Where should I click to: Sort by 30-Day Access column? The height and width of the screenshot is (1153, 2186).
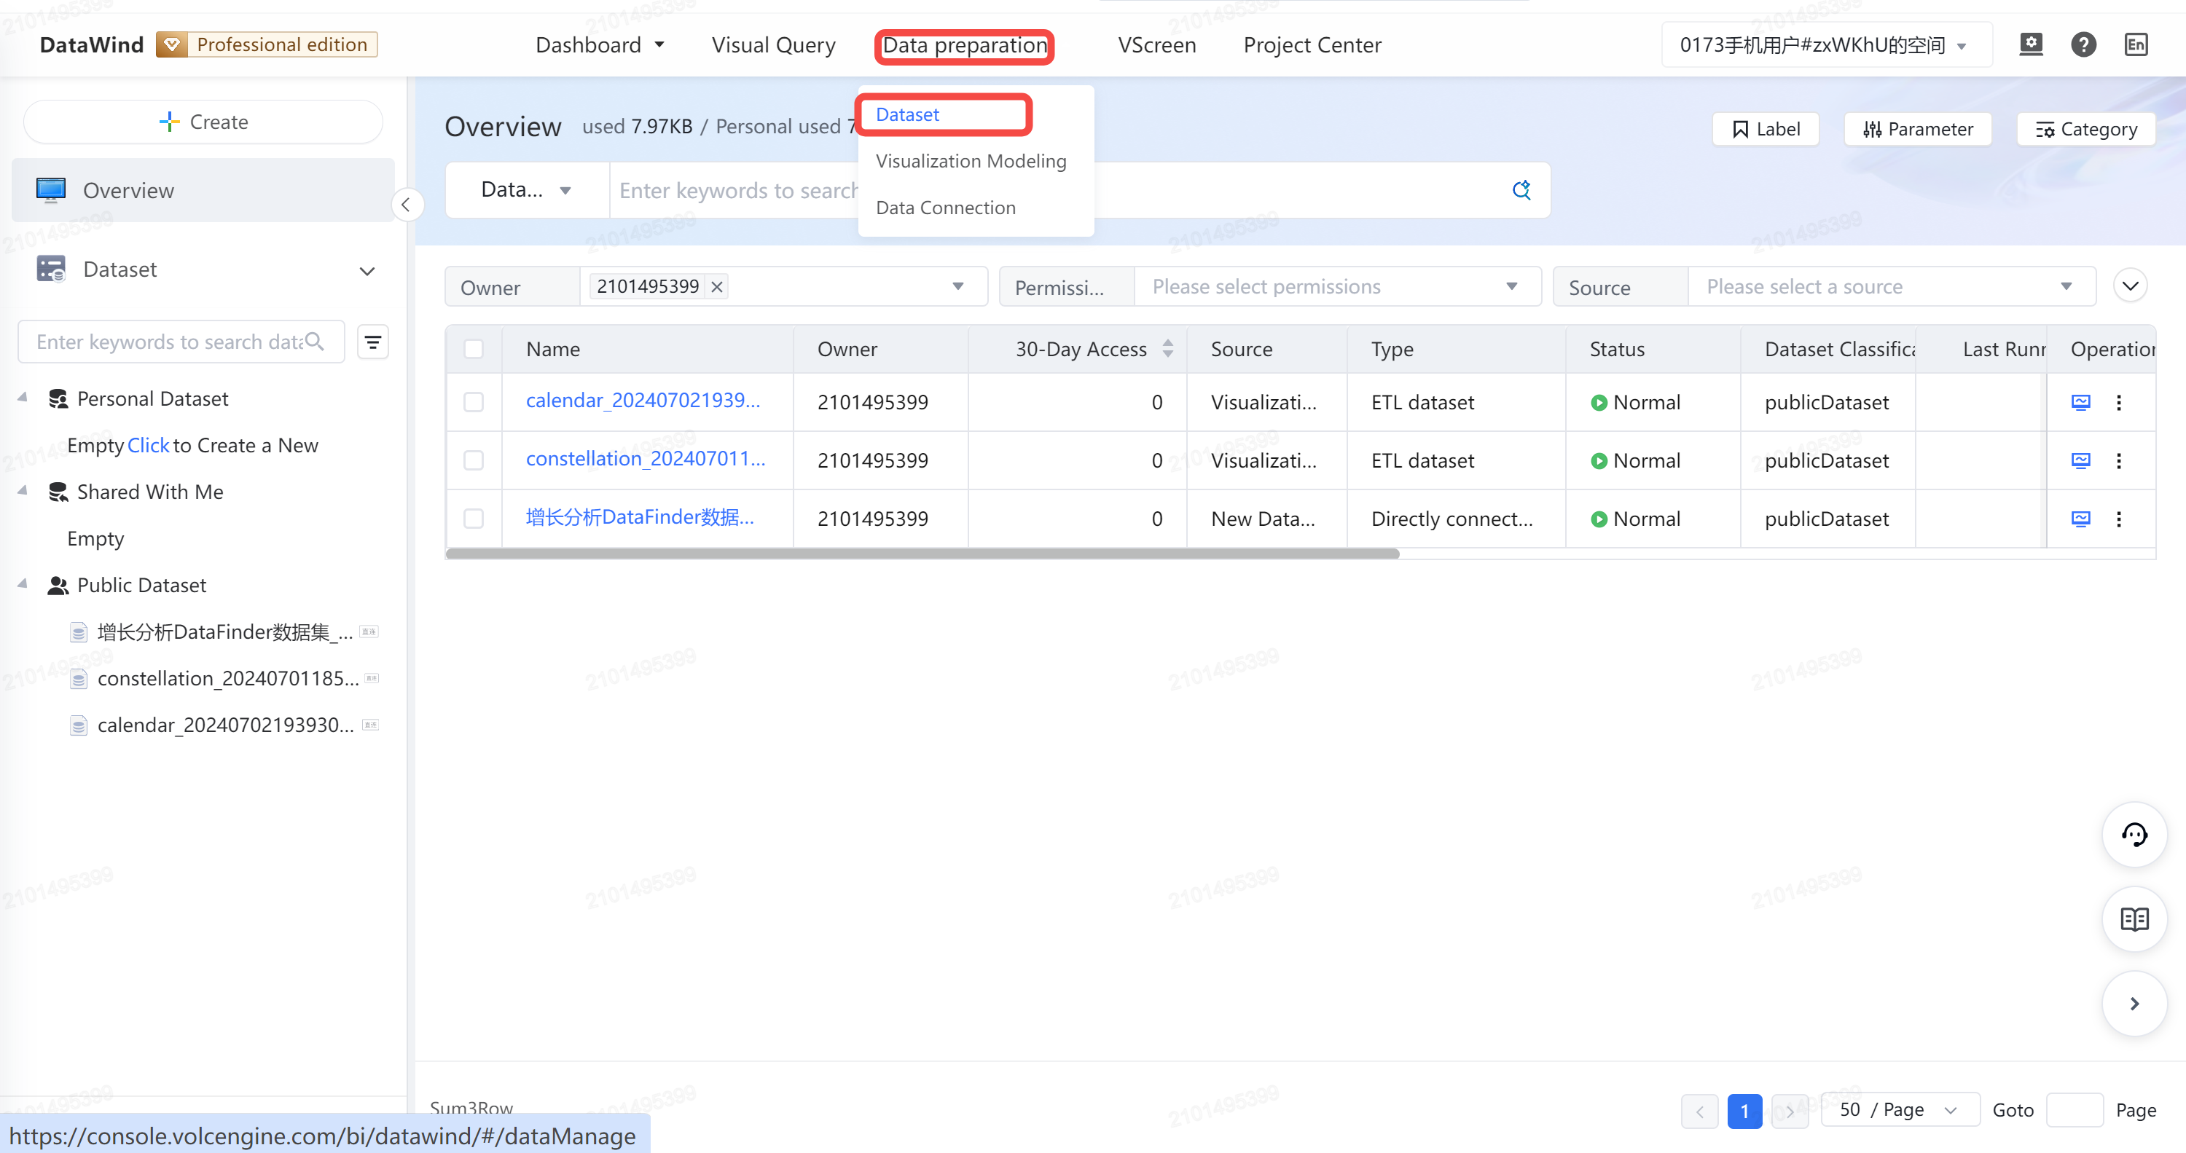[x=1167, y=349]
